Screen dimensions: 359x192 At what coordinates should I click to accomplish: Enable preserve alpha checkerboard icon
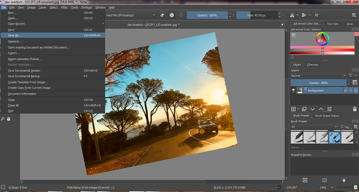[172, 15]
